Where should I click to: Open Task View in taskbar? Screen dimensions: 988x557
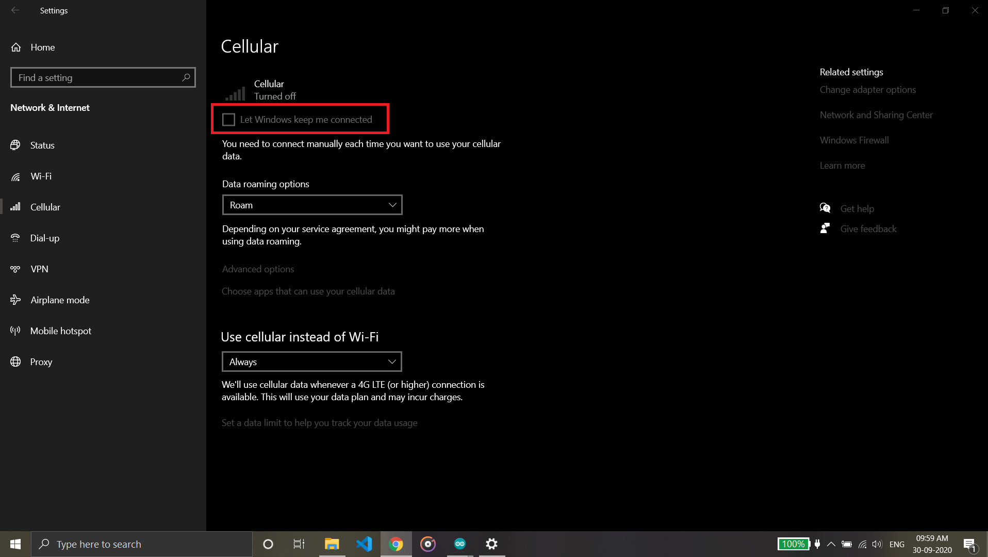pyautogui.click(x=299, y=544)
